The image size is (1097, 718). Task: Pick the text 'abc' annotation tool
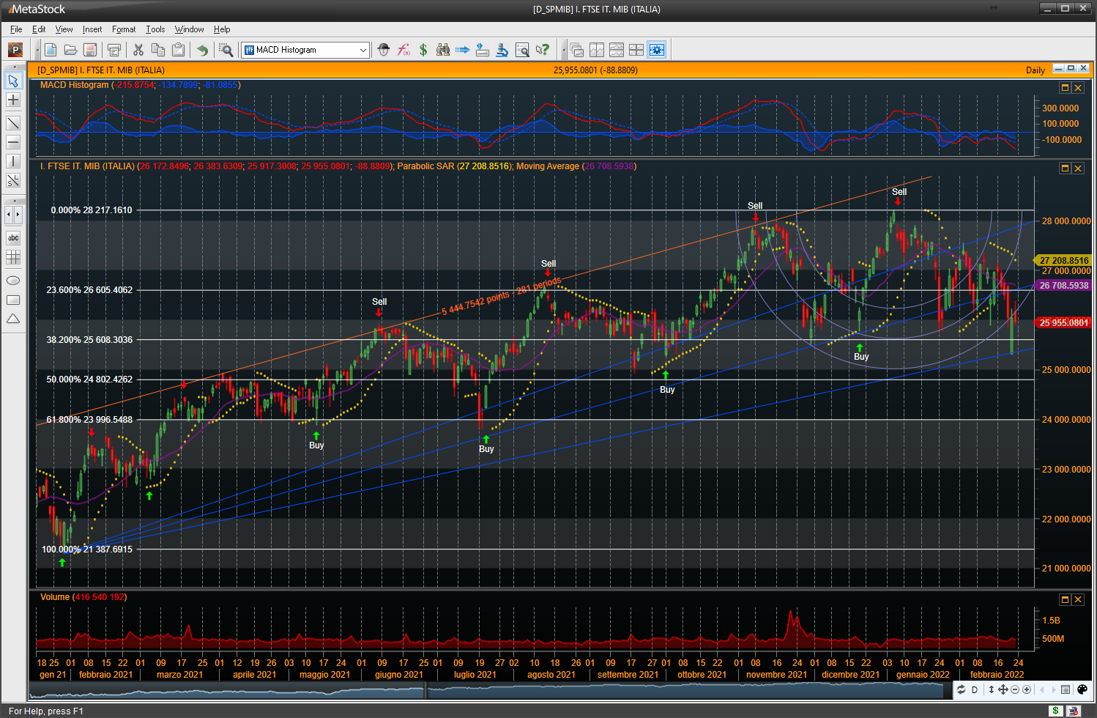(13, 238)
